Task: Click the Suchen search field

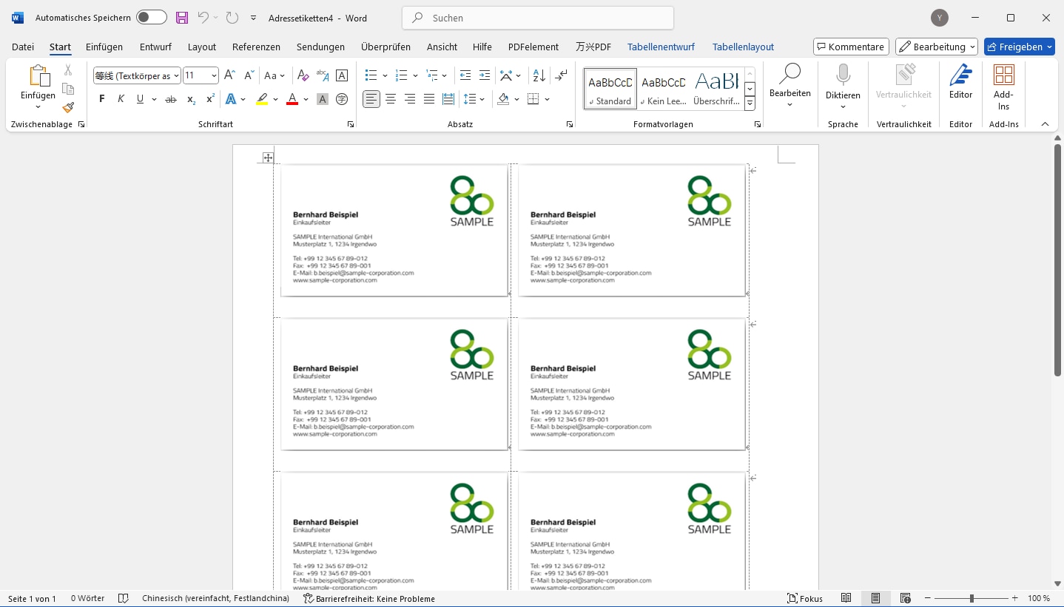Action: click(x=538, y=18)
